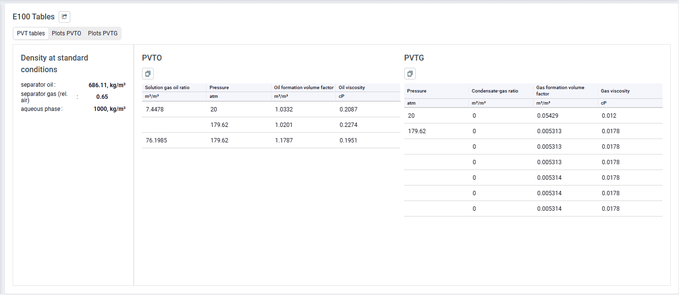Click the Oil formation volume factor header
Viewport: 679px width, 295px height.
click(x=304, y=88)
